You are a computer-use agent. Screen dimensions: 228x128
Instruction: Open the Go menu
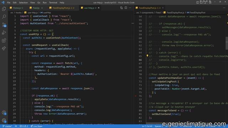point(39,2)
